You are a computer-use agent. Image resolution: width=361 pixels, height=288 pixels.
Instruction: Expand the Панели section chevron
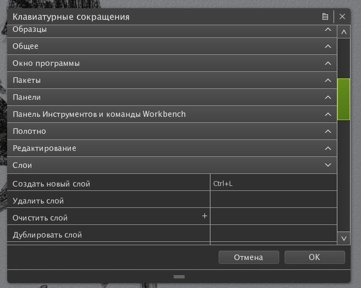click(328, 98)
